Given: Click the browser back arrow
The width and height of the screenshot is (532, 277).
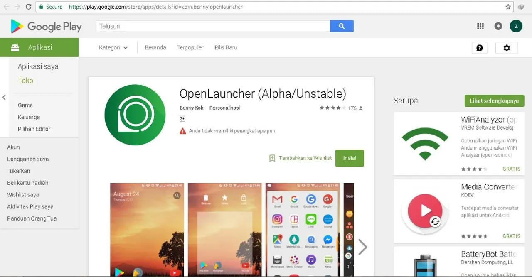Looking at the screenshot, I should point(6,7).
